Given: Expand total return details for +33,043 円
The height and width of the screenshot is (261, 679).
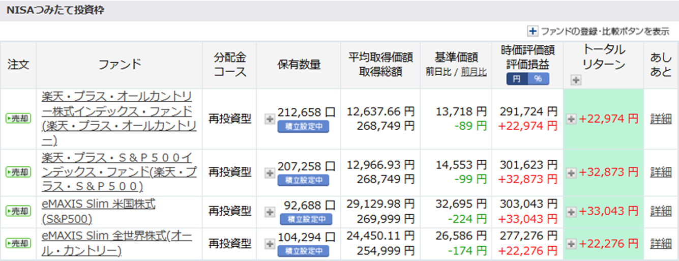Looking at the screenshot, I should coord(572,211).
